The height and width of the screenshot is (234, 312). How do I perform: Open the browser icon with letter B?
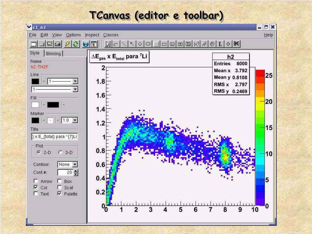[x=94, y=44]
